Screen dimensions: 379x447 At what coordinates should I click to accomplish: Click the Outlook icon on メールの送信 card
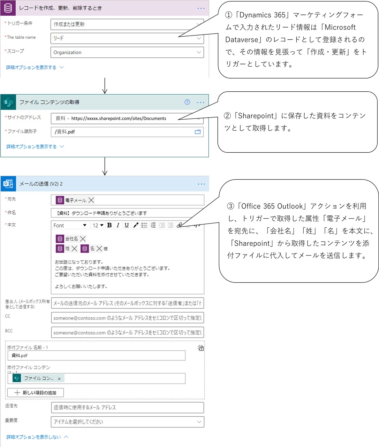pyautogui.click(x=8, y=184)
